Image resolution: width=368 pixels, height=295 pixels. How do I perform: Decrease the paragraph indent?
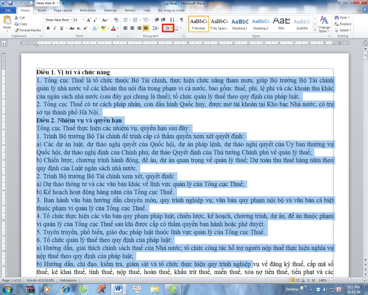pyautogui.click(x=157, y=20)
